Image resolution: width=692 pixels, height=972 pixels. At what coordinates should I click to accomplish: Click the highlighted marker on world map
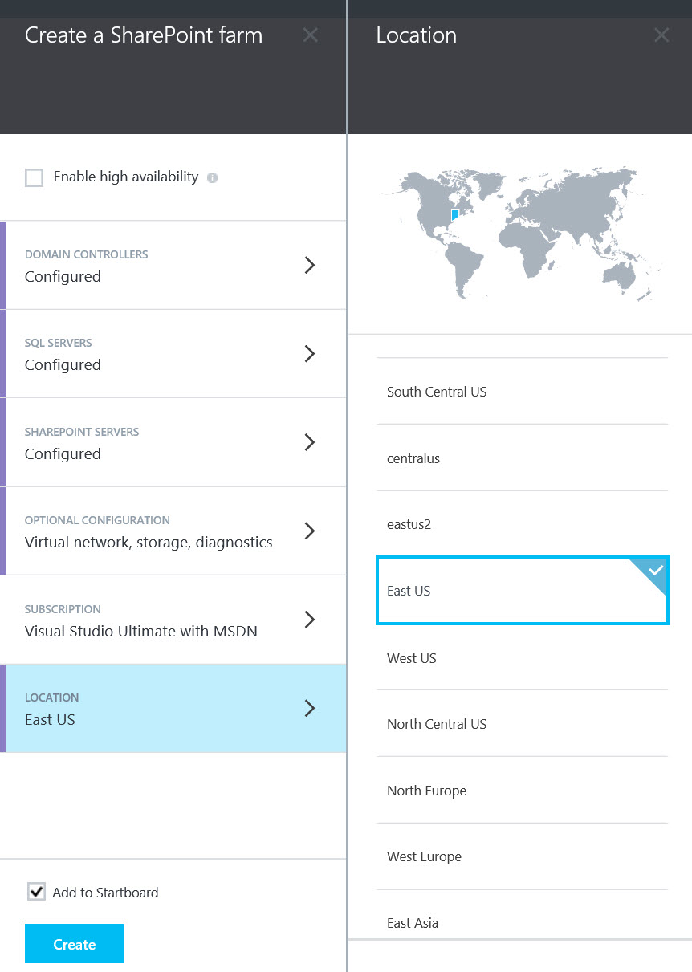coord(455,214)
